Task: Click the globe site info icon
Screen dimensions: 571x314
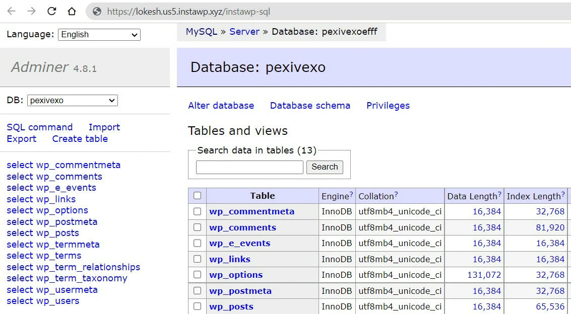Action: click(97, 12)
